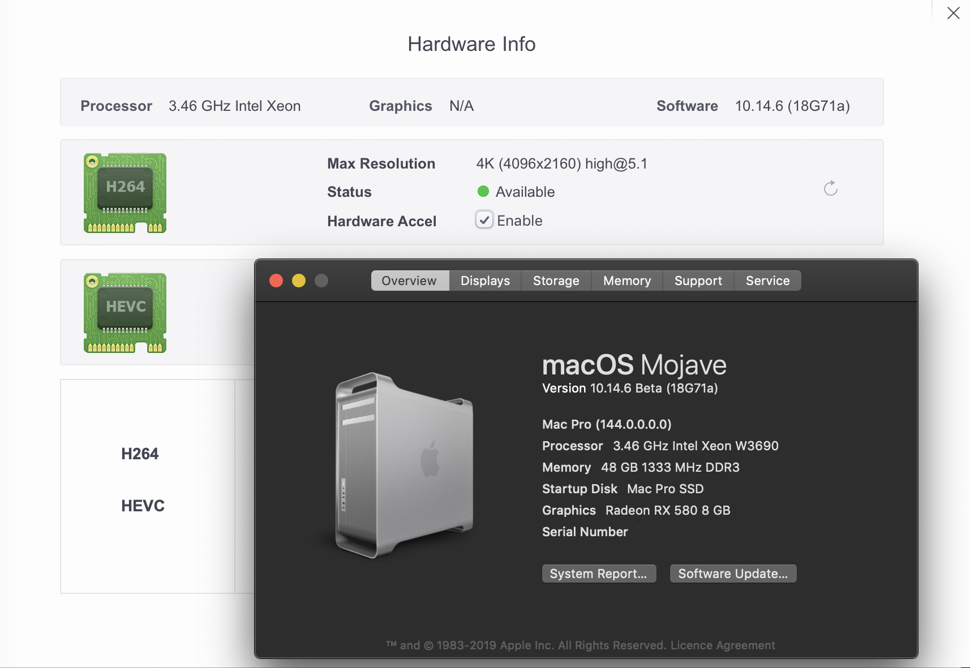Minimize the About This Mac window
The image size is (970, 668).
(299, 281)
